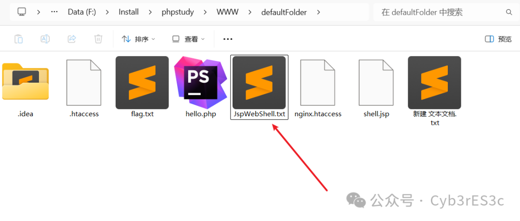Open the 排序 sort dropdown
520x221 pixels.
pyautogui.click(x=138, y=39)
